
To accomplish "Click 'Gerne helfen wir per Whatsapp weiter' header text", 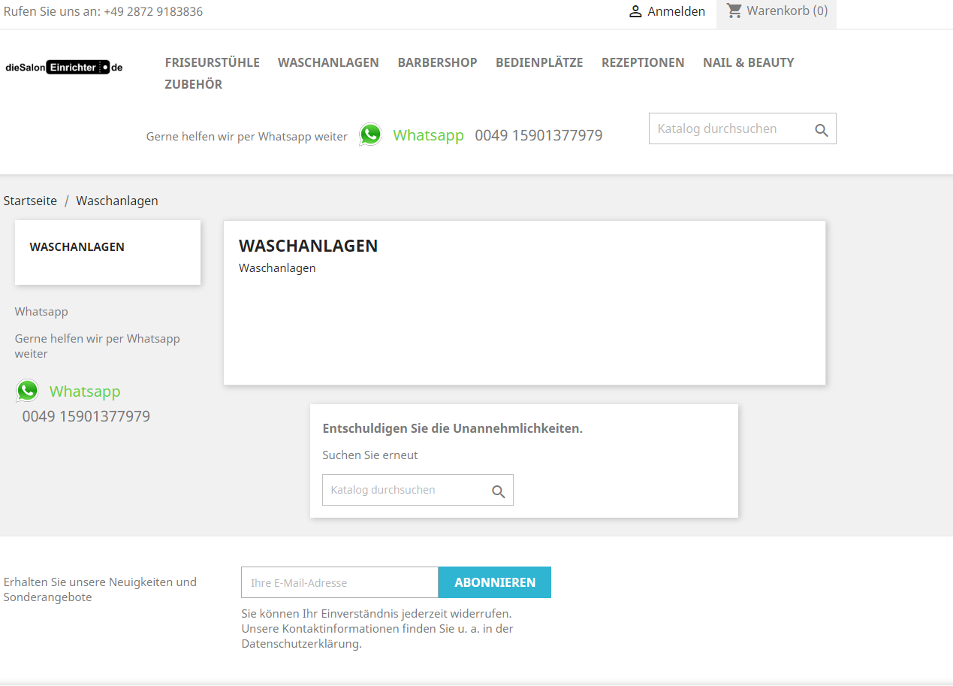I will (247, 136).
